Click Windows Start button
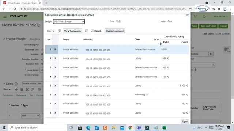 click(x=4, y=128)
